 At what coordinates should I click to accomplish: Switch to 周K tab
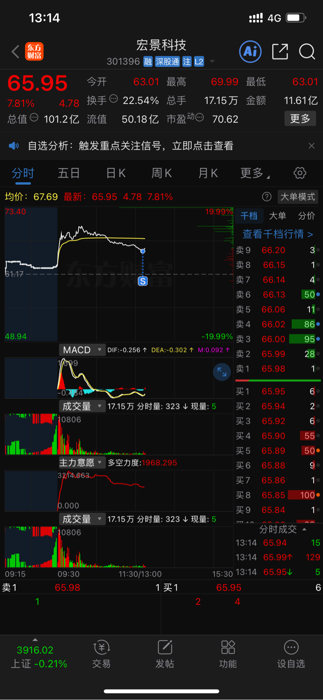coord(161,173)
